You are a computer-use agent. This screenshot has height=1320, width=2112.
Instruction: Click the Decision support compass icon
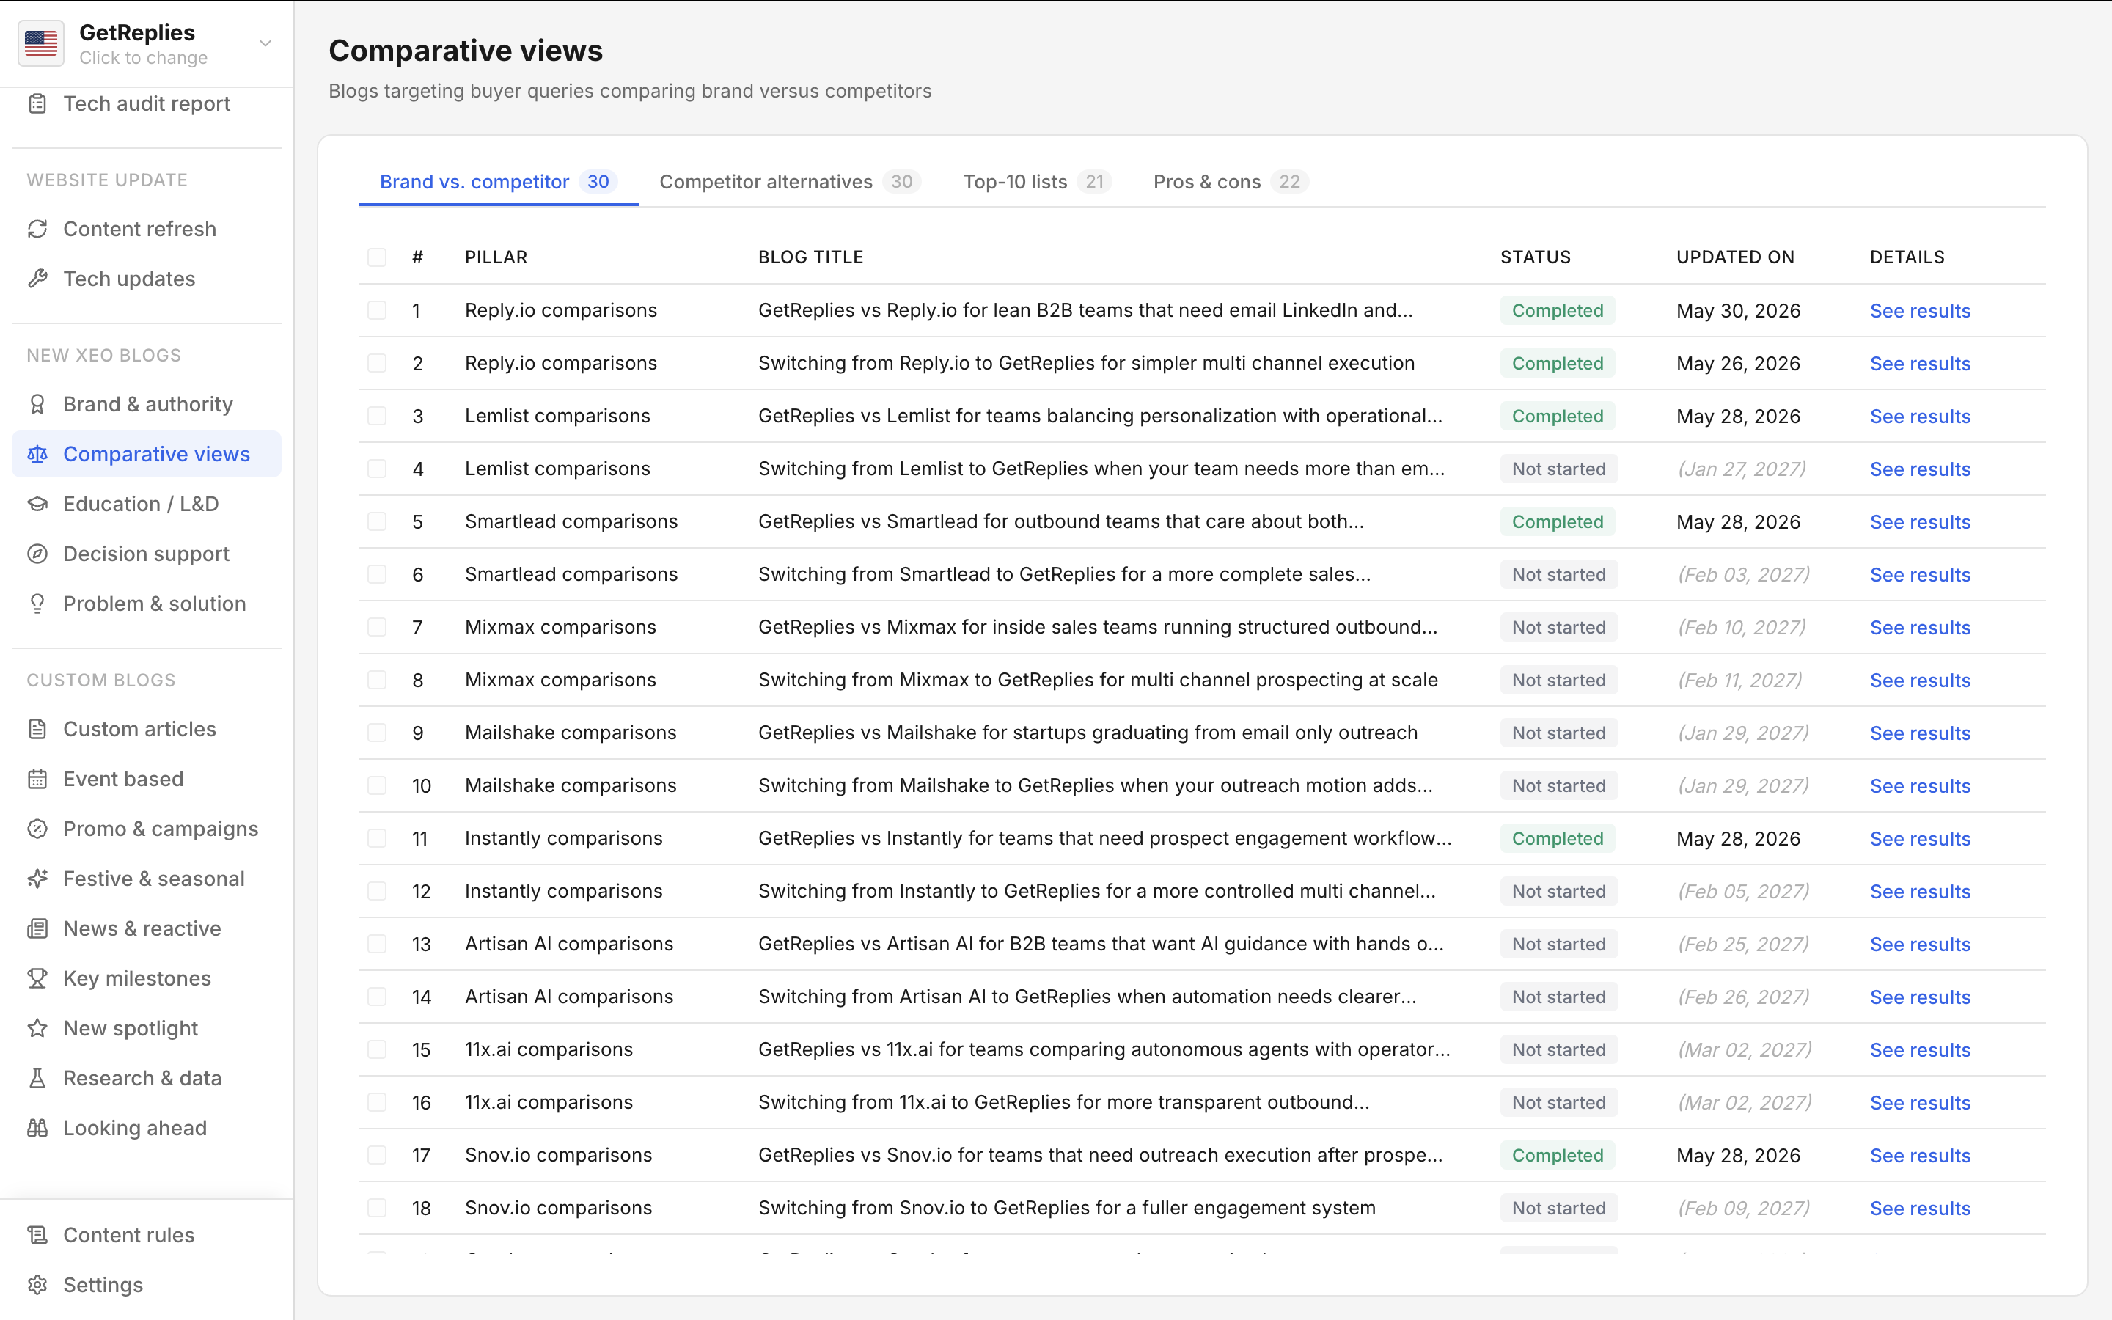[x=37, y=554]
